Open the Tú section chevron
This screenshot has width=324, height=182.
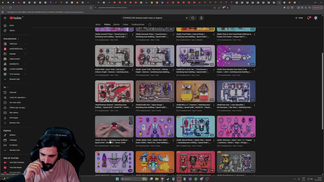point(8,87)
